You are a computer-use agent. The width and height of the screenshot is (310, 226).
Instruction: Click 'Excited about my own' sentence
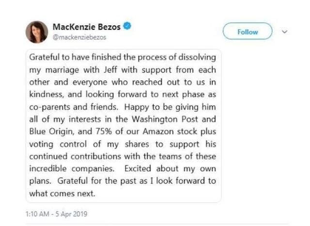point(170,169)
